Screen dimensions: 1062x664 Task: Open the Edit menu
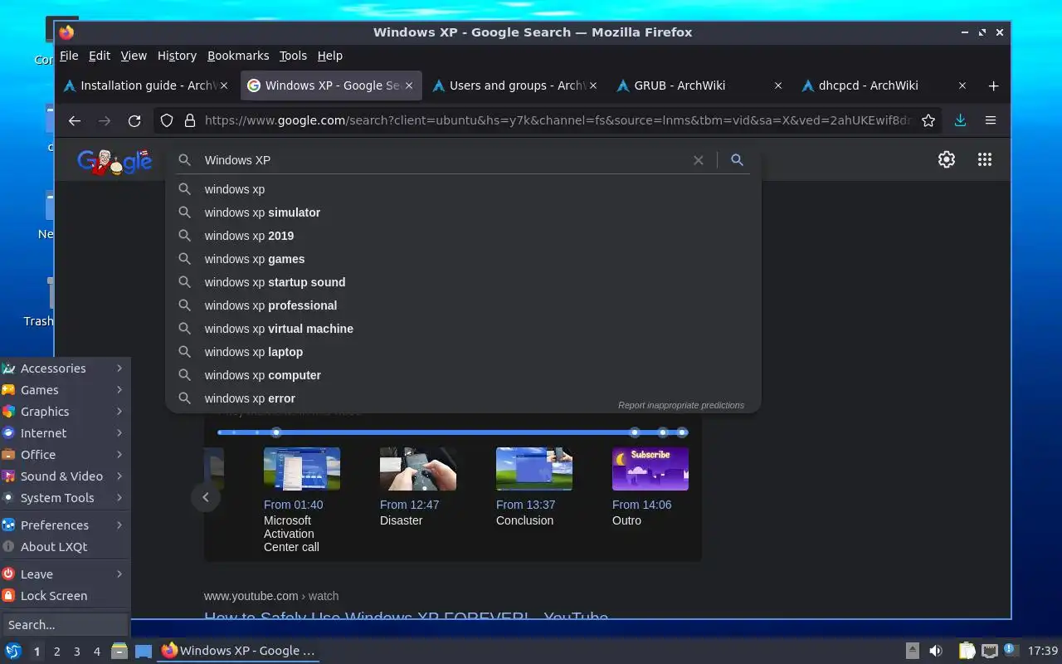point(100,56)
